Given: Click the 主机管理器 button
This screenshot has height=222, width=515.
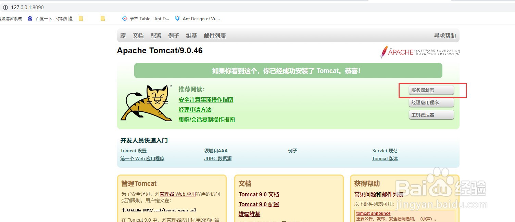Looking at the screenshot, I should pos(431,115).
